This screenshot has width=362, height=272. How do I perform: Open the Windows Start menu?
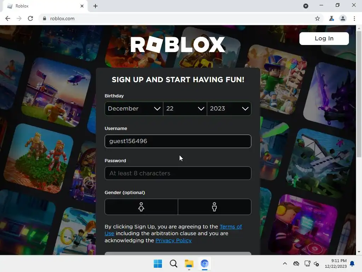tap(158, 263)
